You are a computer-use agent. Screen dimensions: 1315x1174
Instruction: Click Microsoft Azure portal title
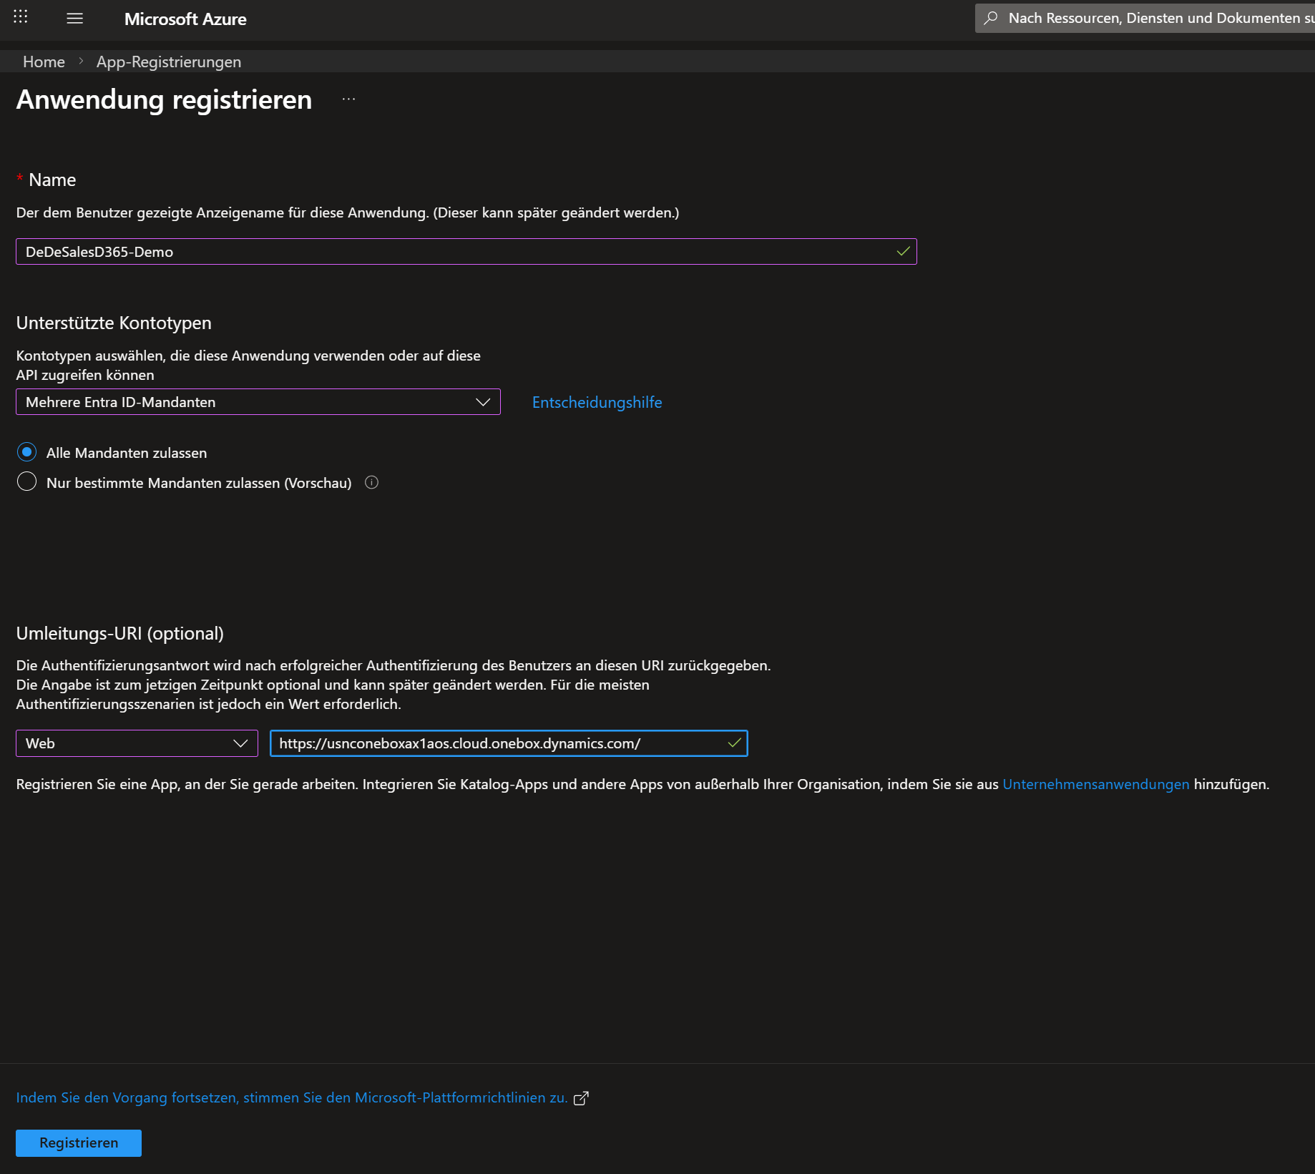coord(185,19)
